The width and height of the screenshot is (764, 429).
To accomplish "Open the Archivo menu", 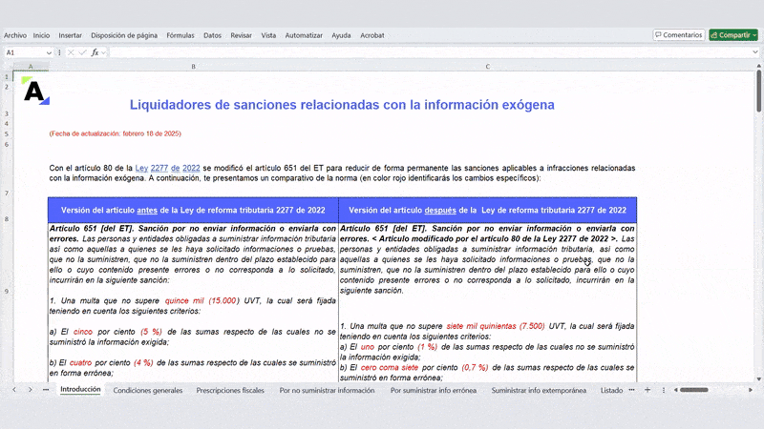I will (x=15, y=35).
